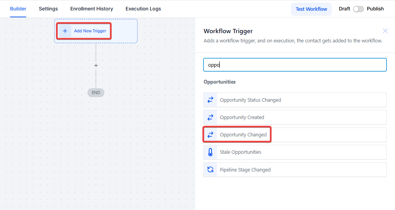Switch to the Settings tab
The image size is (395, 210).
[48, 9]
